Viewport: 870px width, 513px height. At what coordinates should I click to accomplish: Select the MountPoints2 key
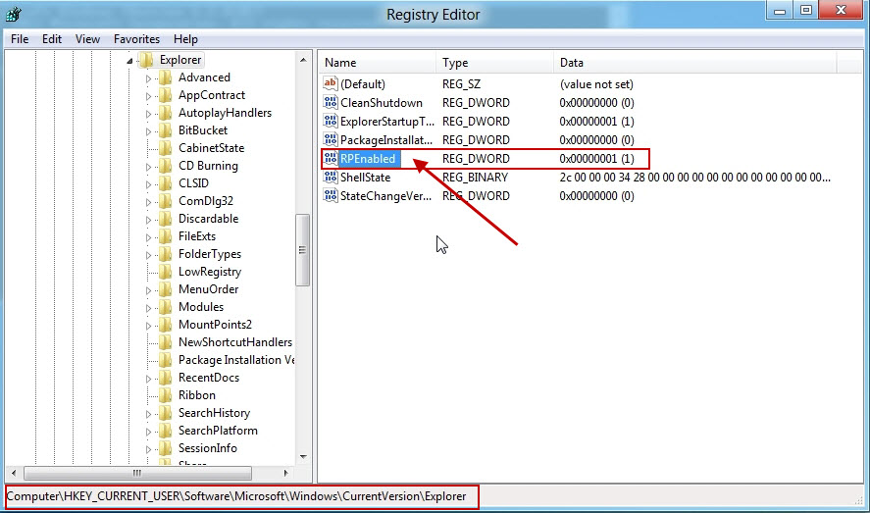[x=215, y=325]
